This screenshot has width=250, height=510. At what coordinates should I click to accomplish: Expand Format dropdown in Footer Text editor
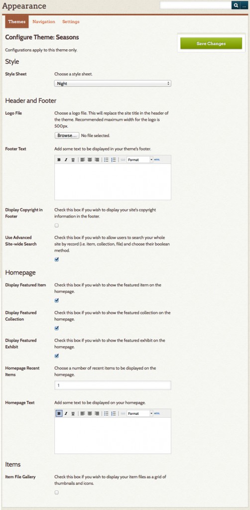140,160
